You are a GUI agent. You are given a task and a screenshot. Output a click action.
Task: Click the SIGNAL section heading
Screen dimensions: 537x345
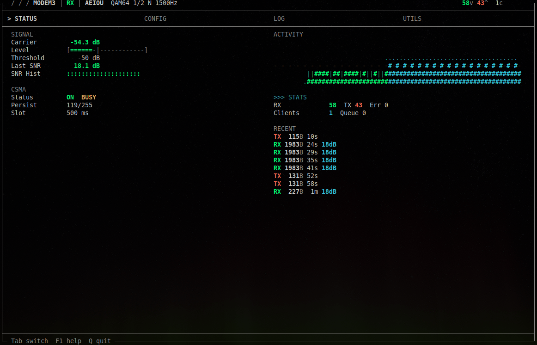click(x=22, y=34)
